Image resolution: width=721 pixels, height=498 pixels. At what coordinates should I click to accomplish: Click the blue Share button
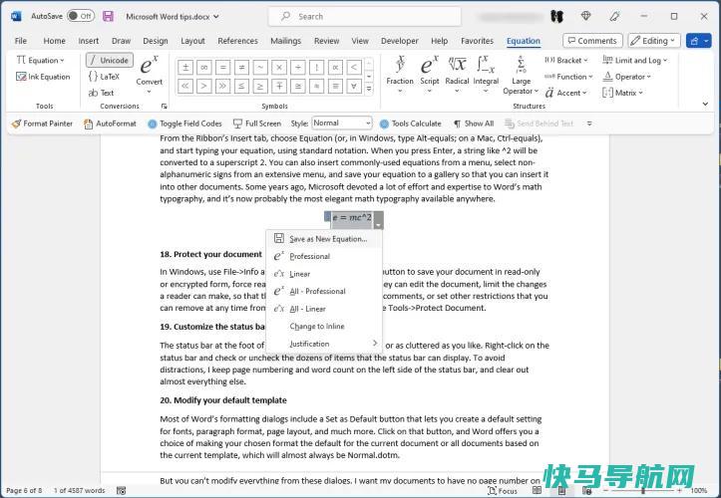(698, 41)
